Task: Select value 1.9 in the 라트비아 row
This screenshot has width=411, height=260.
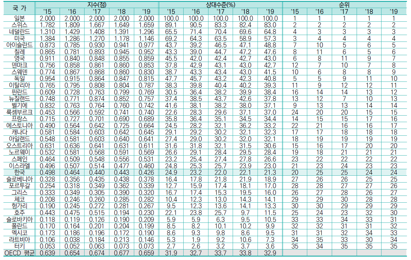Action: click(196, 240)
